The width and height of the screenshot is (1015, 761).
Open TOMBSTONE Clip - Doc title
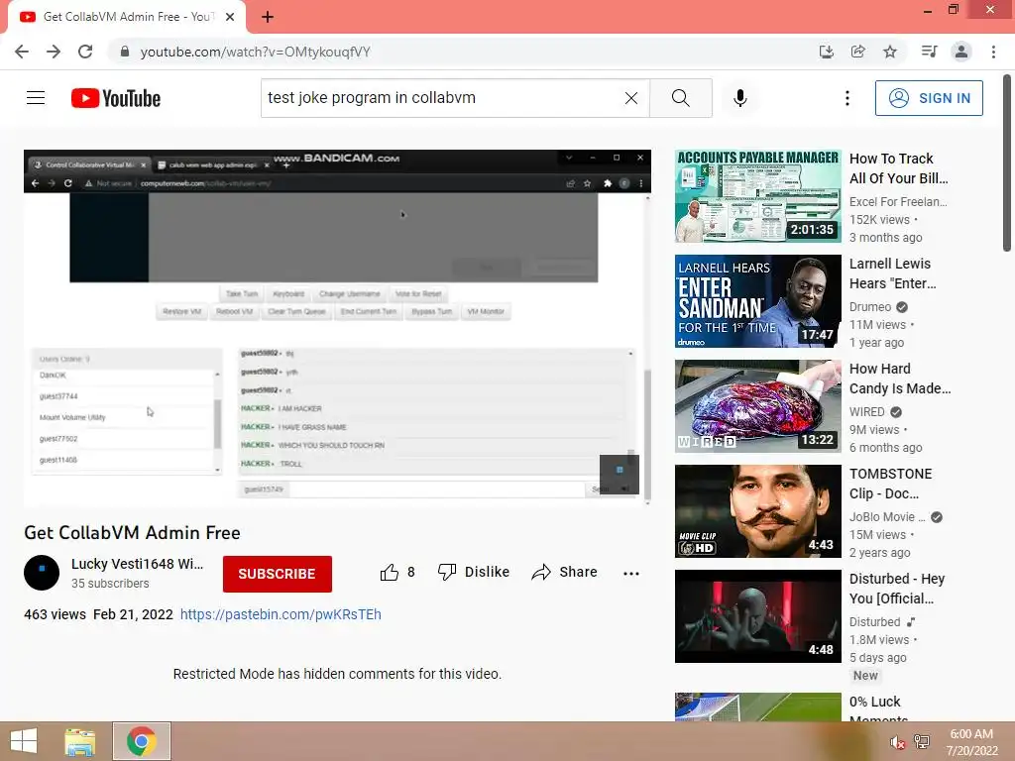click(x=891, y=484)
